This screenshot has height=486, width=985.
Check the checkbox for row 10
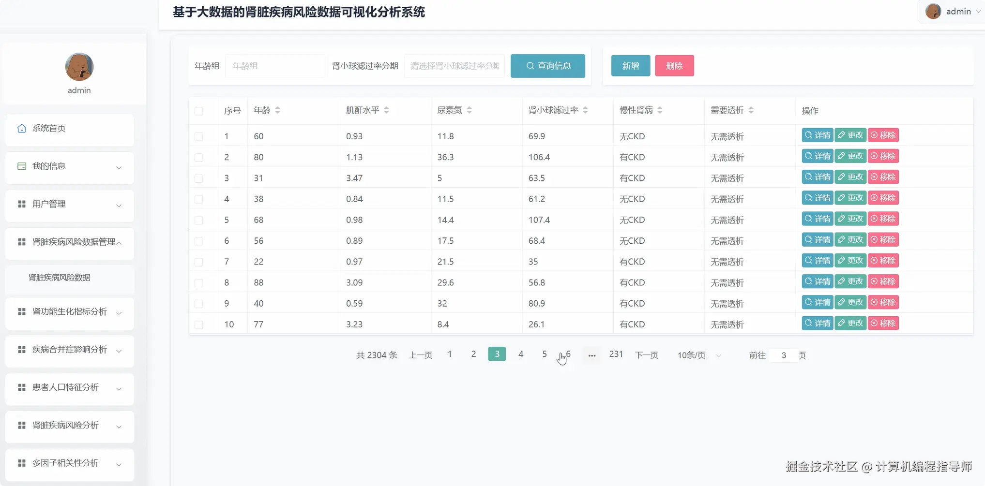[198, 324]
